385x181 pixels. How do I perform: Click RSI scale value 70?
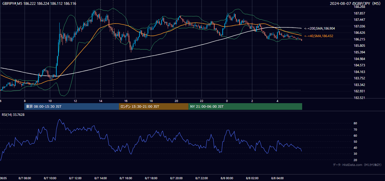point(355,129)
